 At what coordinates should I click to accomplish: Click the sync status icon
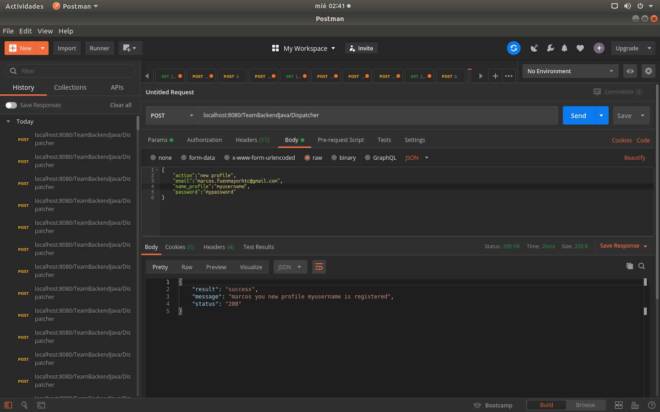click(x=514, y=48)
